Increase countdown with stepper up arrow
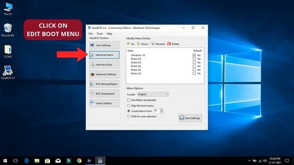Viewport: 294px width, 165px height. point(161,110)
